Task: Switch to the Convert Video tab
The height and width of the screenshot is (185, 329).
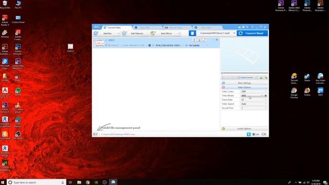Action: coord(117,27)
